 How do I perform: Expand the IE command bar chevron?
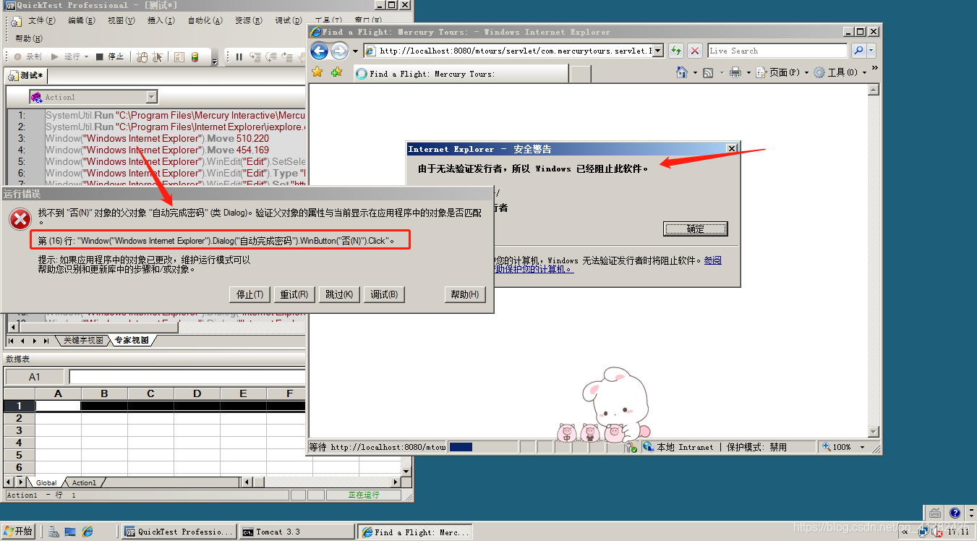[874, 69]
